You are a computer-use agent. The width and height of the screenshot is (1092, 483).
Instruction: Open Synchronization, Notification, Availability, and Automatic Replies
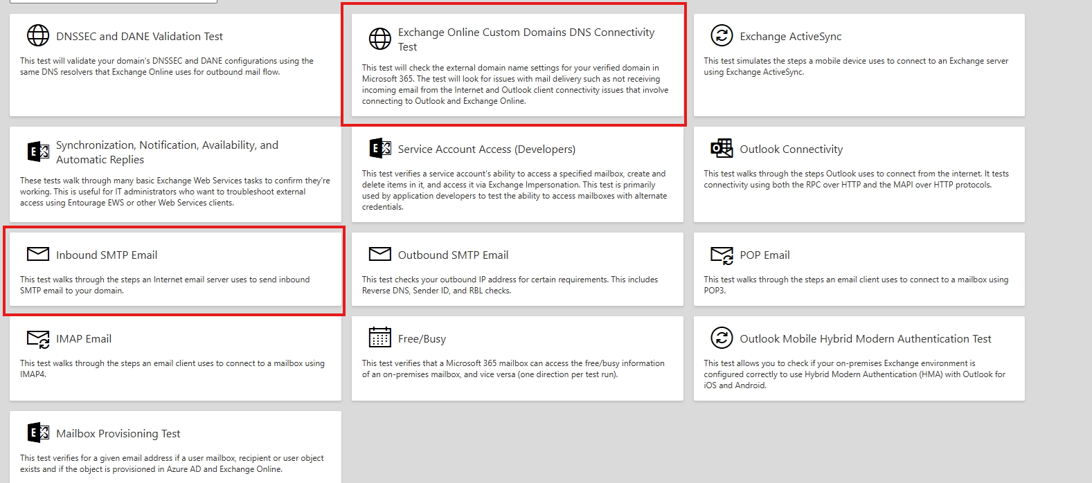167,152
